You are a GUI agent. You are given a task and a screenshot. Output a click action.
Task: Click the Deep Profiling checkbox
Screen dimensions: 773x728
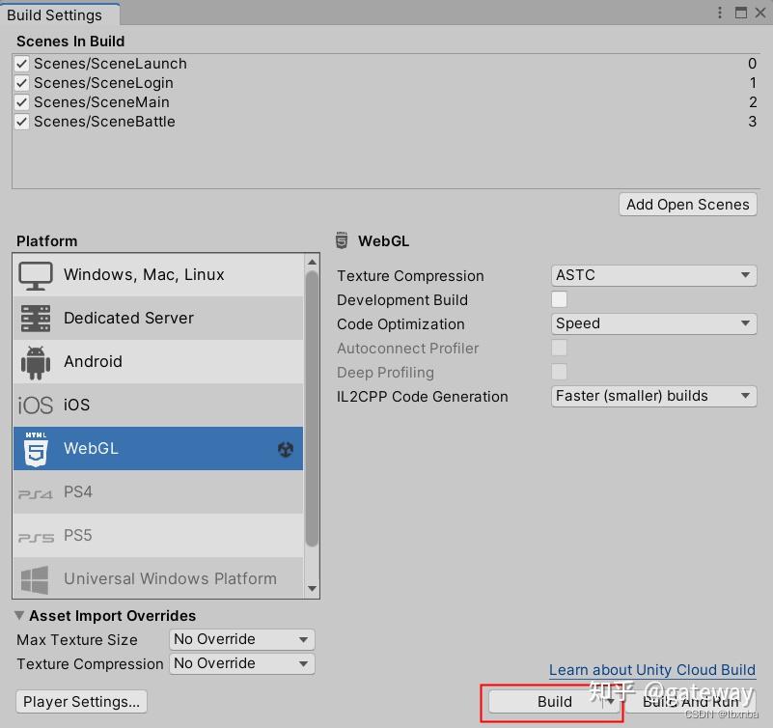click(559, 372)
